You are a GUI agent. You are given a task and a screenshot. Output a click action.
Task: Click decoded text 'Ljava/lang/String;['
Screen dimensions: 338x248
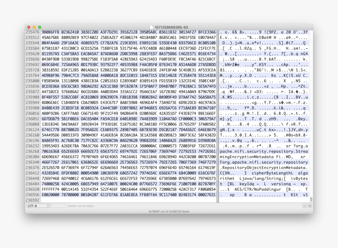263,179
